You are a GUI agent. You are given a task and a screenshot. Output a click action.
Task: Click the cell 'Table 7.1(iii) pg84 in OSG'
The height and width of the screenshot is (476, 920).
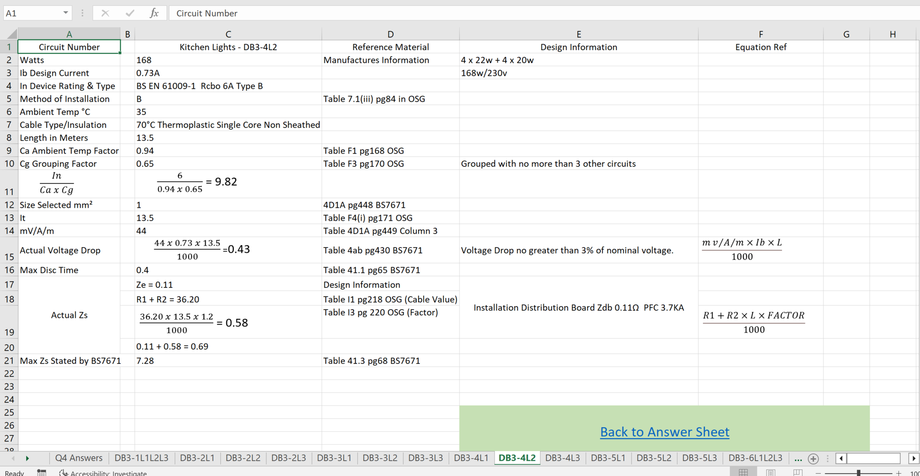point(391,99)
